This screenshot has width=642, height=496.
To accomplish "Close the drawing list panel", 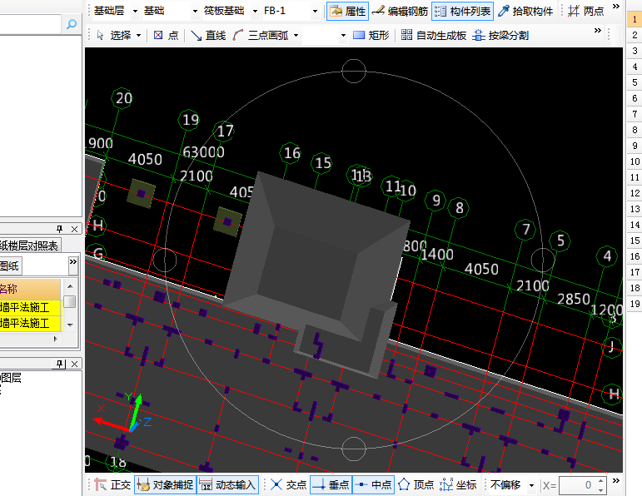I will 74,229.
